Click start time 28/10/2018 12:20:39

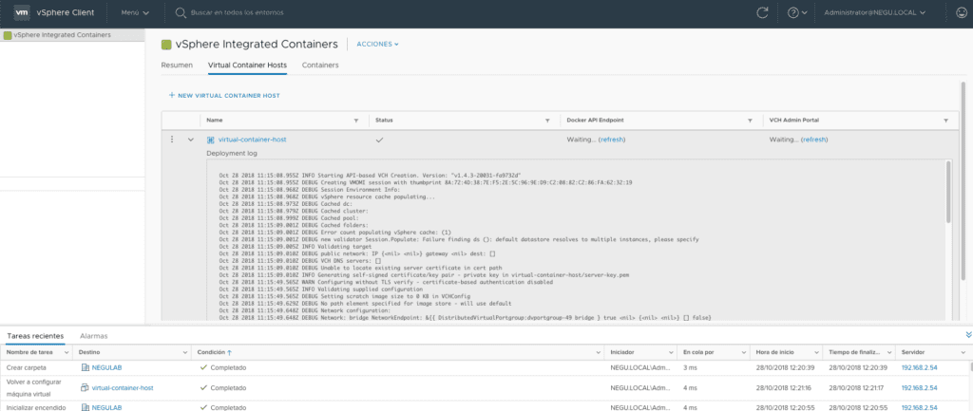[x=784, y=367]
